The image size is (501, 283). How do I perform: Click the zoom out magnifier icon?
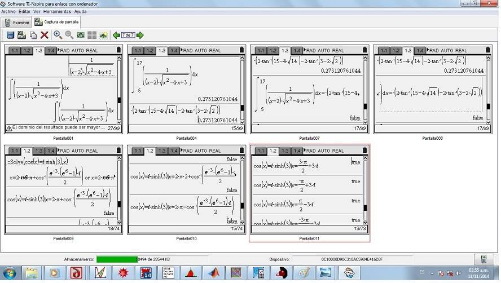[69, 35]
